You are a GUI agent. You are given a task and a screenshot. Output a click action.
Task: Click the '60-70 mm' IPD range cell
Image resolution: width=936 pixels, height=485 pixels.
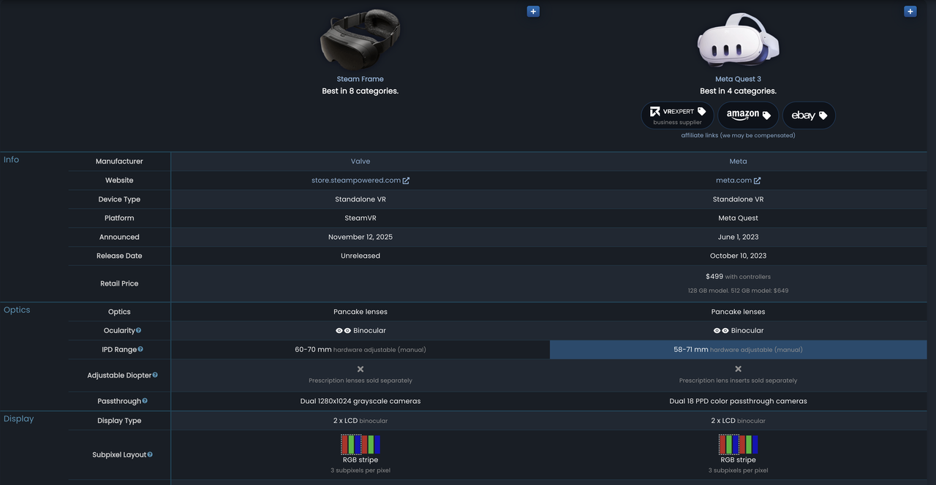point(361,350)
